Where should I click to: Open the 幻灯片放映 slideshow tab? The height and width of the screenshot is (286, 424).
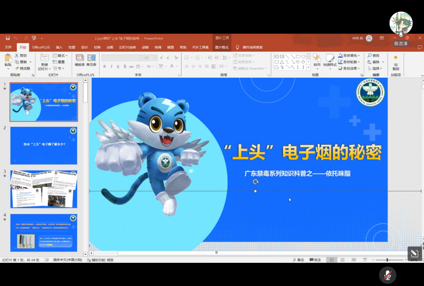[x=127, y=47]
